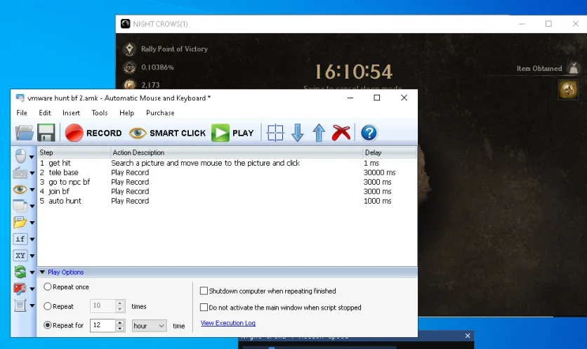Select step 4 'join bf' row

tap(227, 191)
